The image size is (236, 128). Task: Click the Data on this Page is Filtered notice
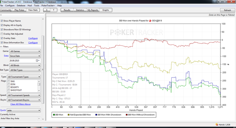pos(222,15)
